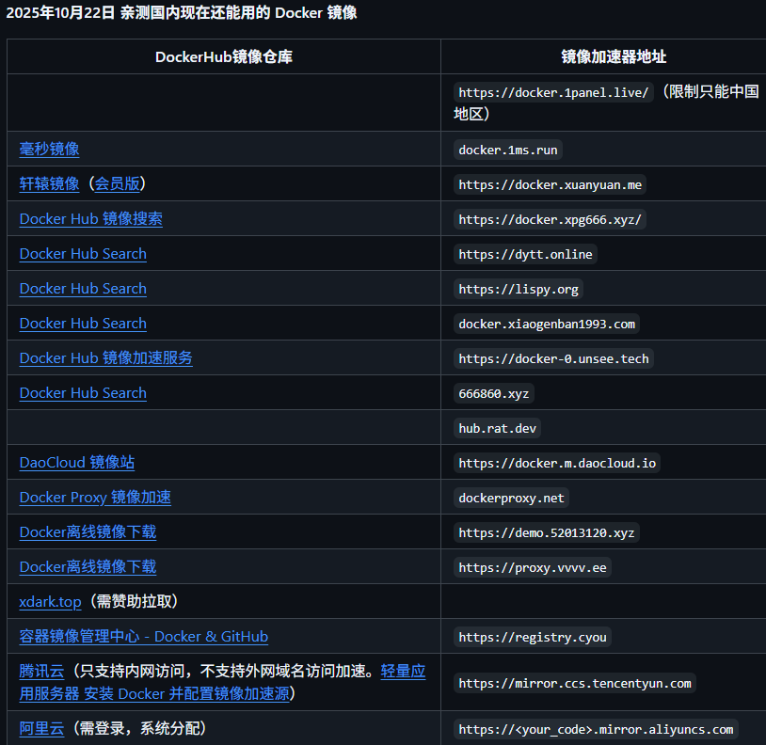Click the https://docker.xpg666.xyz/ address
The height and width of the screenshot is (745, 766).
551,220
